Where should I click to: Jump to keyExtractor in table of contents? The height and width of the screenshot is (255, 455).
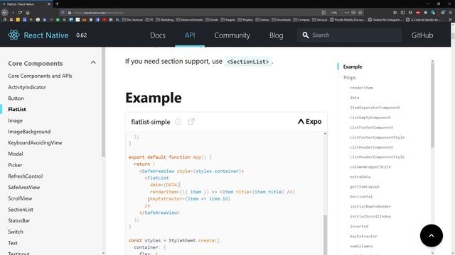(x=363, y=236)
